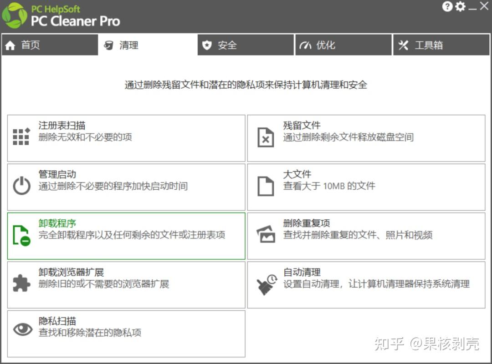The height and width of the screenshot is (364, 492).
Task: Open the settings gear
Action: [460, 6]
